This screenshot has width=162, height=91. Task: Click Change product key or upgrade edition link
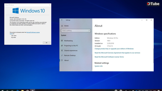tap(114, 49)
